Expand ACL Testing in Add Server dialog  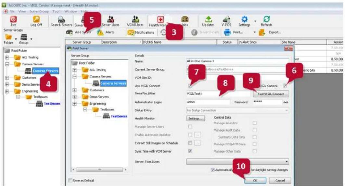75,70
